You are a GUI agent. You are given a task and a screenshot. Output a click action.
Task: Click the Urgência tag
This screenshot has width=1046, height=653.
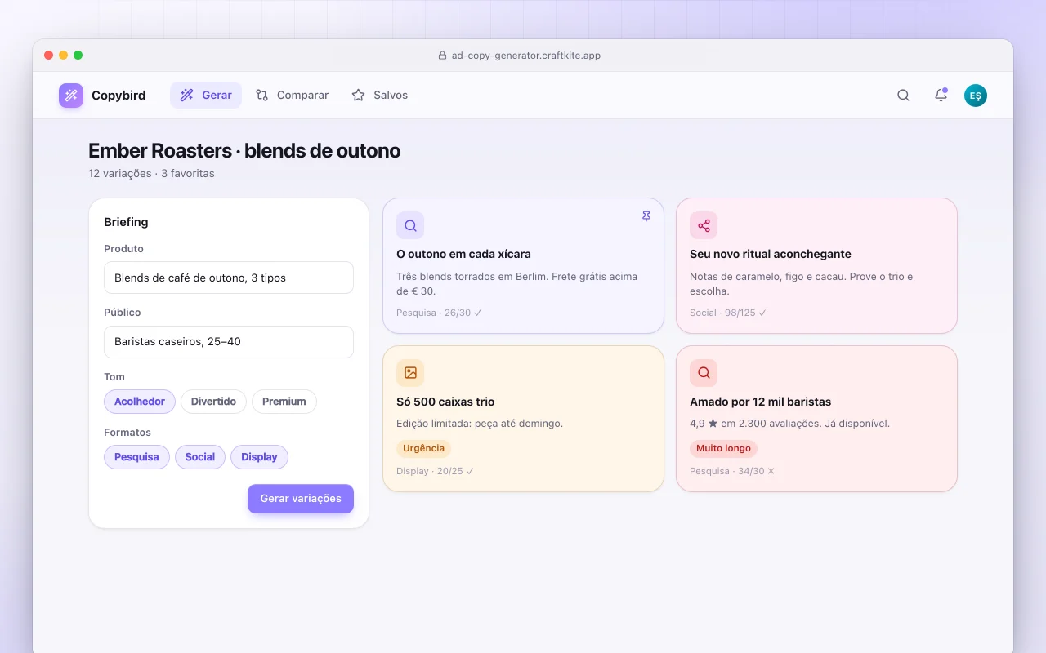coord(424,448)
